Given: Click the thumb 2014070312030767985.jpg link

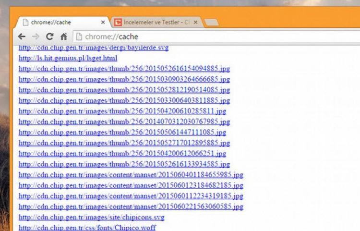Looking at the screenshot, I should coord(124,122).
